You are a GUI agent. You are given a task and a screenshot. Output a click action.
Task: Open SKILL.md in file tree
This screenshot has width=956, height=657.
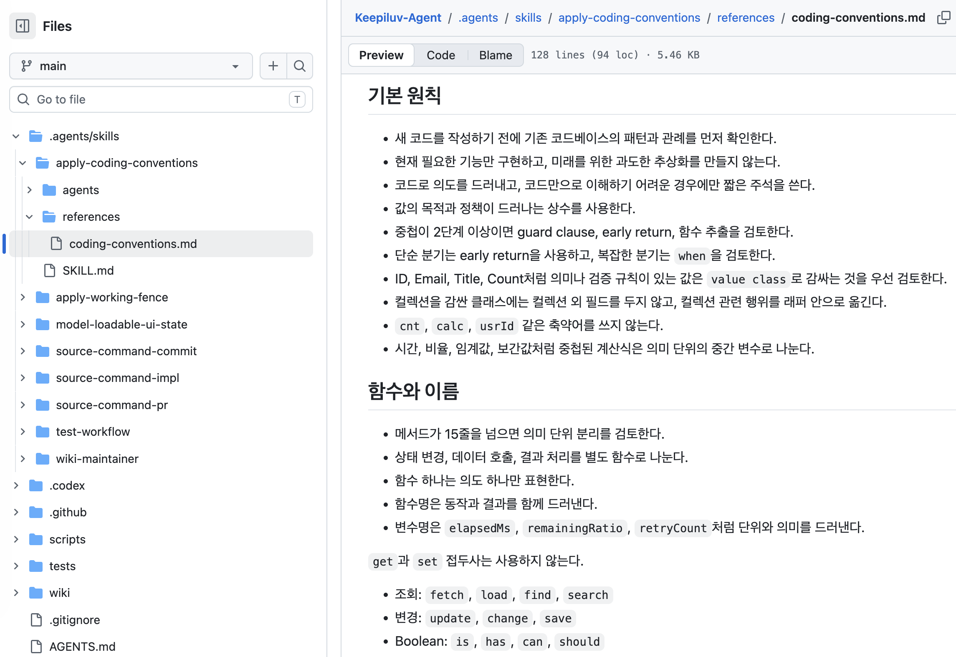pos(88,270)
